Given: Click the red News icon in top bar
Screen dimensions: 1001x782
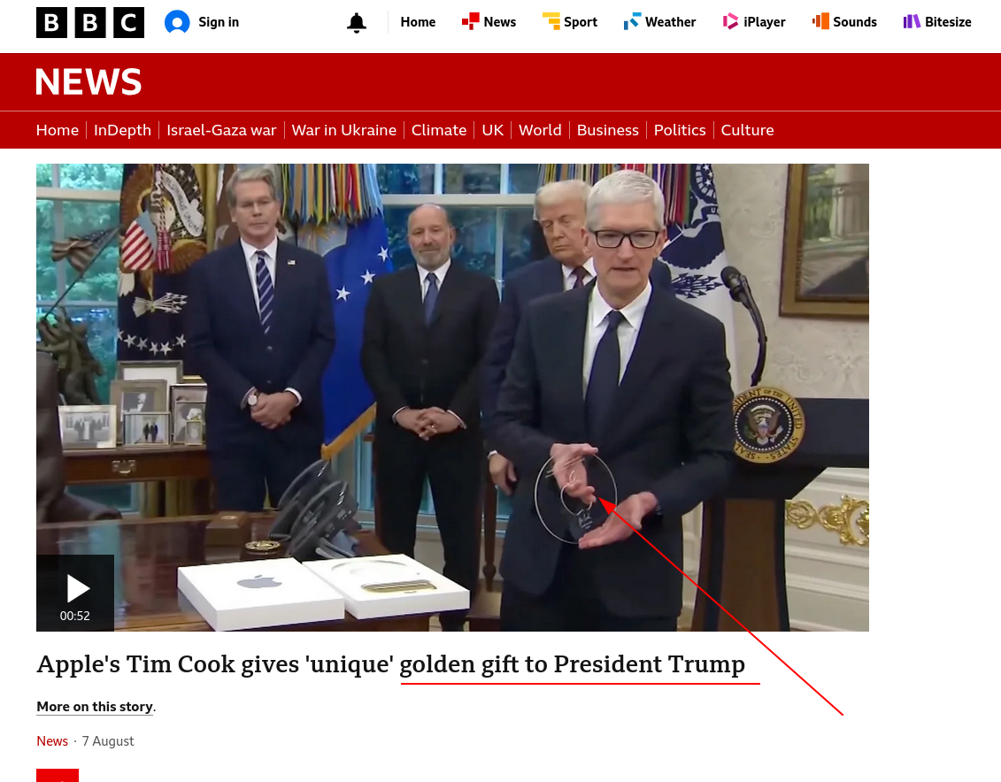Looking at the screenshot, I should 471,22.
